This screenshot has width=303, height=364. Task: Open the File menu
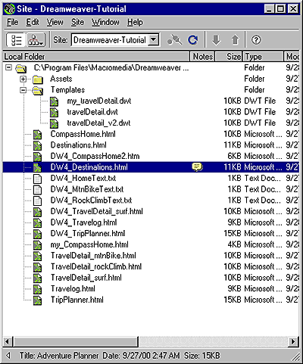click(13, 22)
